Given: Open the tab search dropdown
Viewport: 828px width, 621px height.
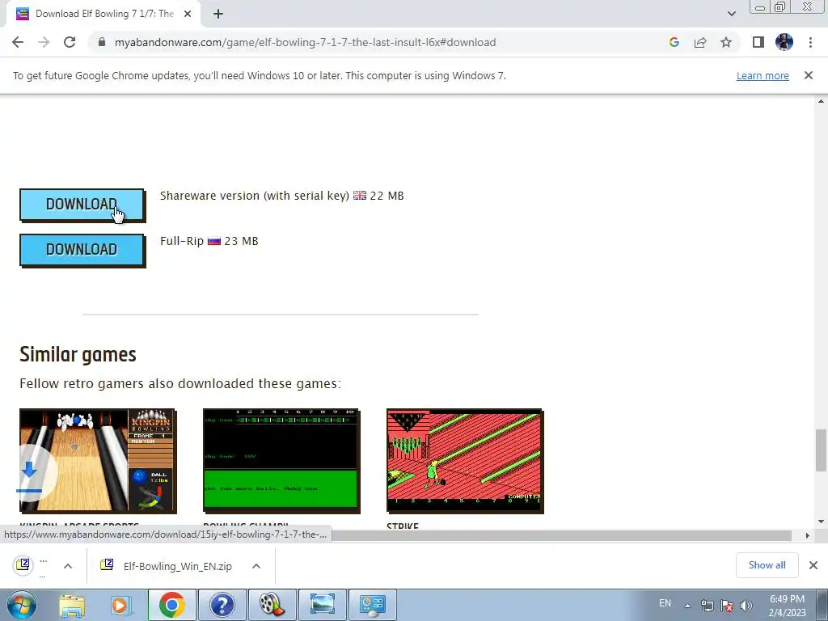Looking at the screenshot, I should [x=731, y=15].
